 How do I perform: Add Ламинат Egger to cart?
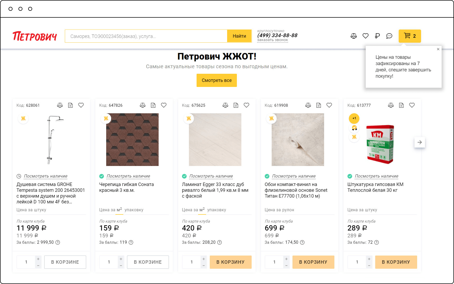pyautogui.click(x=231, y=262)
